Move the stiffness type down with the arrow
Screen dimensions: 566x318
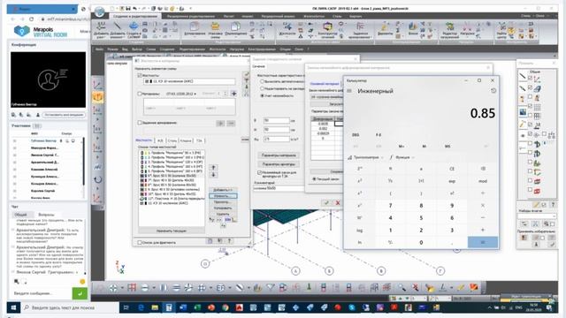coord(213,175)
